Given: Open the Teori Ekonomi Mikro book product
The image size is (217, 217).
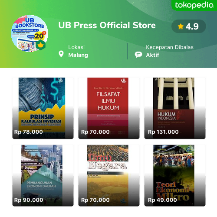Looking at the screenshot, I should click(175, 175).
